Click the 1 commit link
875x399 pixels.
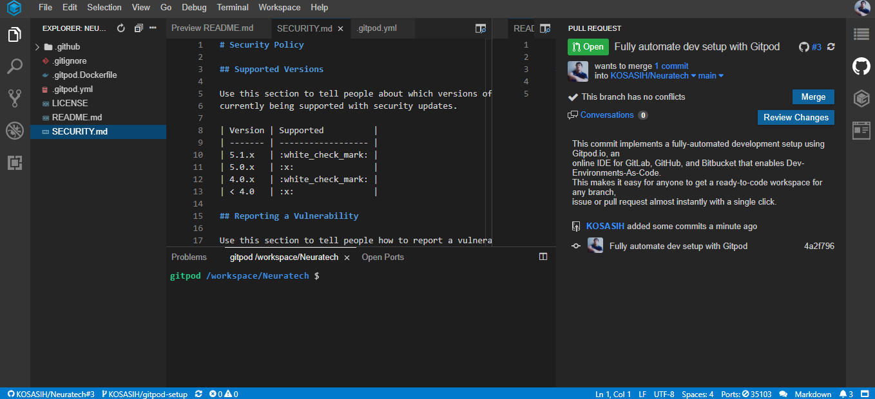(671, 66)
